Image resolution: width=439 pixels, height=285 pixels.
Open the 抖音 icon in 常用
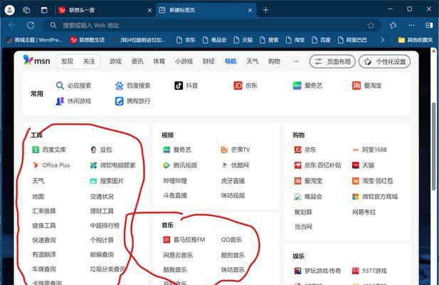(x=179, y=85)
